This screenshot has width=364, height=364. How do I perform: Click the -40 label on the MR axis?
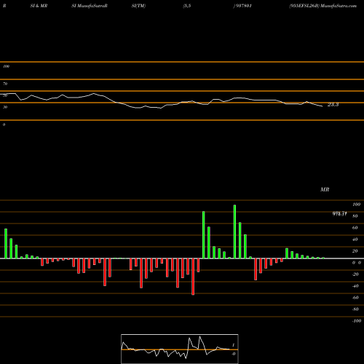click(x=355, y=286)
